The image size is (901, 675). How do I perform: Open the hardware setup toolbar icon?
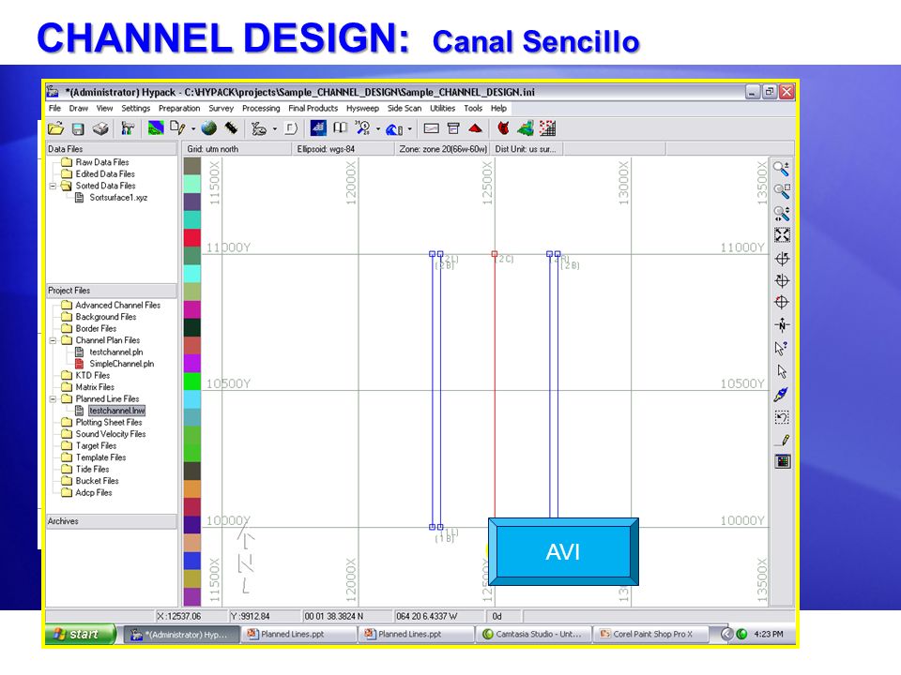coord(128,128)
